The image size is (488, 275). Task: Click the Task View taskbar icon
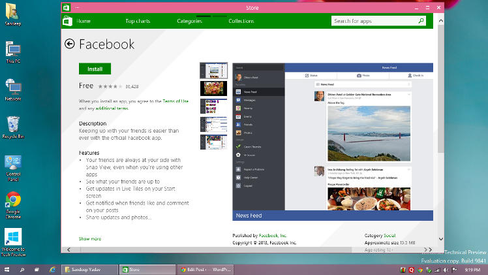[x=37, y=270]
